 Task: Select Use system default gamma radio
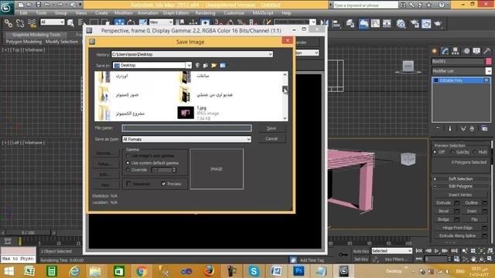tap(128, 163)
